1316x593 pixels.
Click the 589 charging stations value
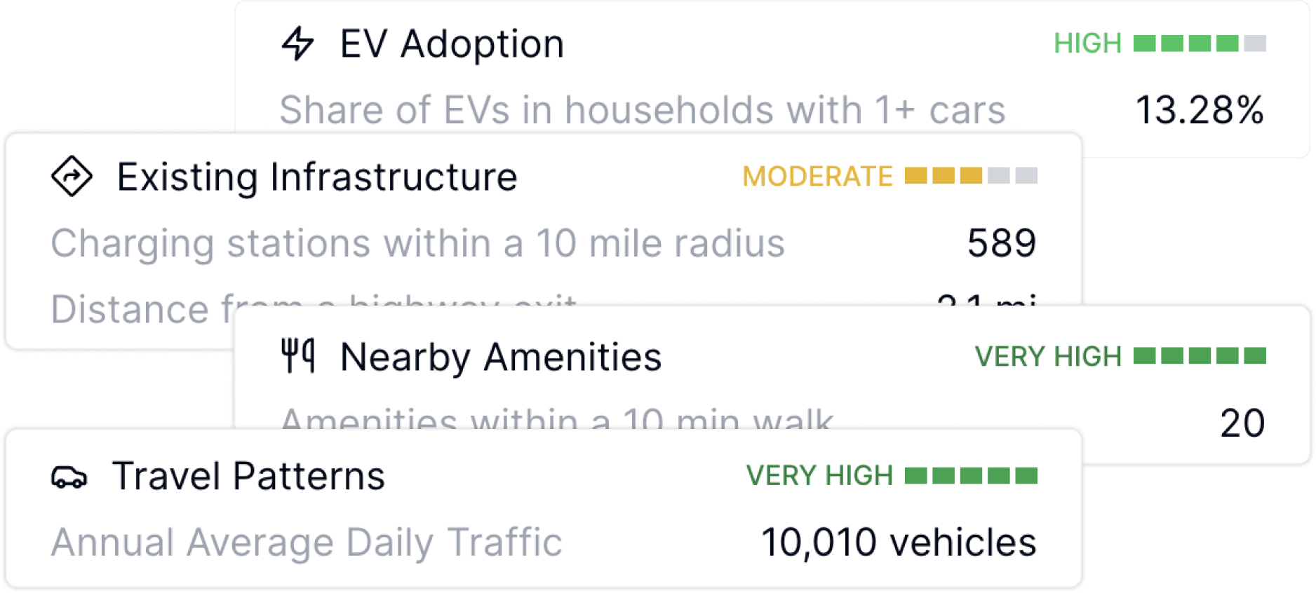tap(1001, 243)
